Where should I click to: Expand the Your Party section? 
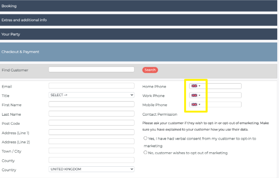(x=139, y=34)
